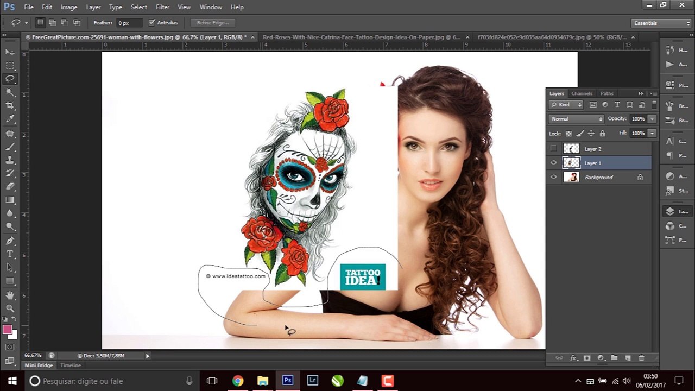Create a new layer

pyautogui.click(x=628, y=358)
